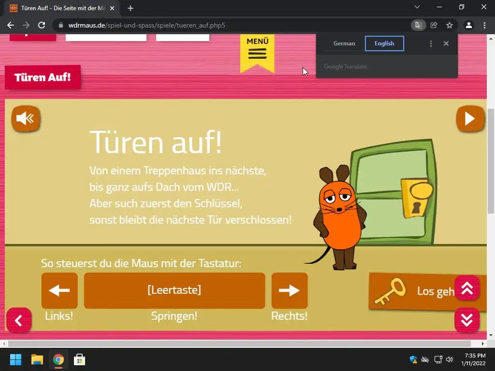Click the address bar URL
The width and height of the screenshot is (495, 371).
pos(146,25)
